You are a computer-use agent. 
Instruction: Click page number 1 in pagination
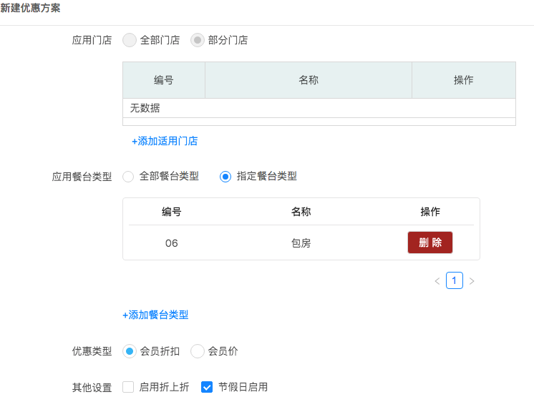pyautogui.click(x=454, y=280)
